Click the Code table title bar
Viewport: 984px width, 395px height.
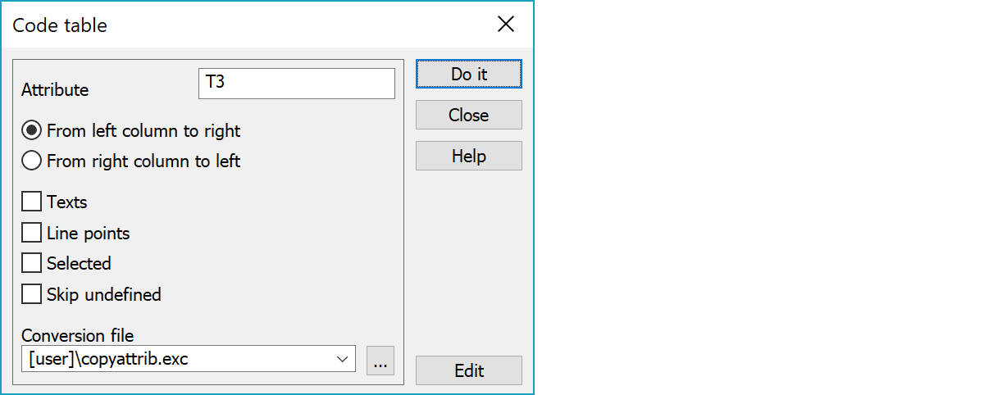click(246, 25)
